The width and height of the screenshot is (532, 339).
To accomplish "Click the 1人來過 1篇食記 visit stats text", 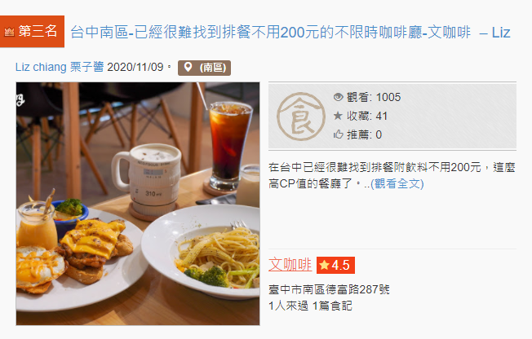I will coord(310,306).
